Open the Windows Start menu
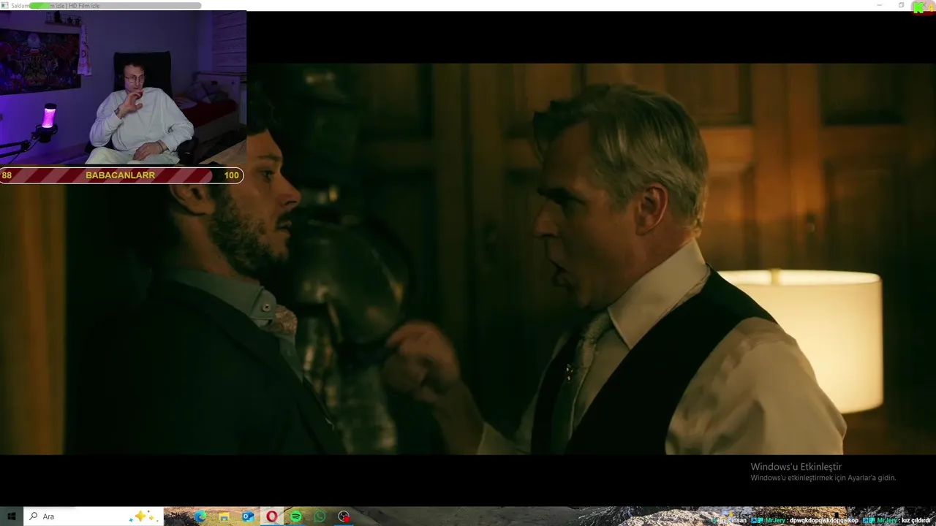The width and height of the screenshot is (936, 526). coord(12,517)
